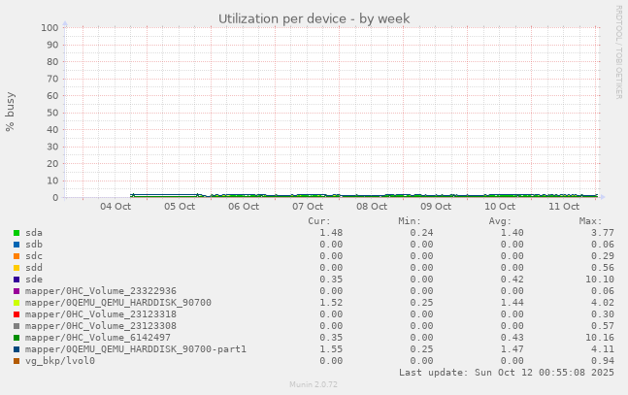Click the blue sdb legend color square
This screenshot has height=395, width=628.
pos(17,245)
